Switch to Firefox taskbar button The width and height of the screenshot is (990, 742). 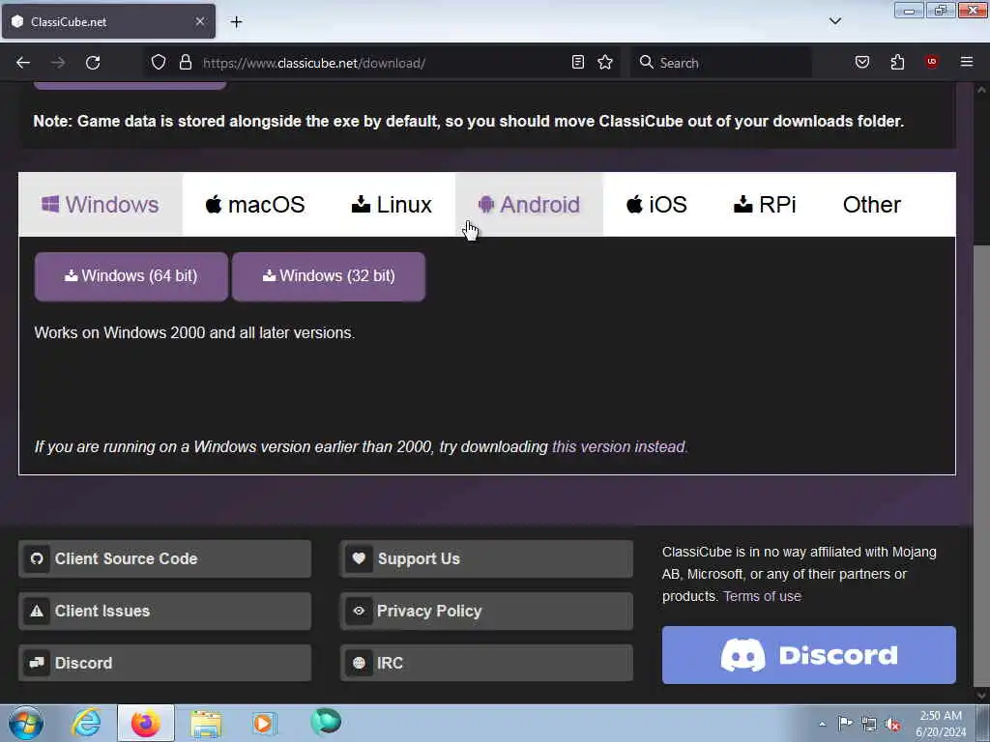click(146, 723)
